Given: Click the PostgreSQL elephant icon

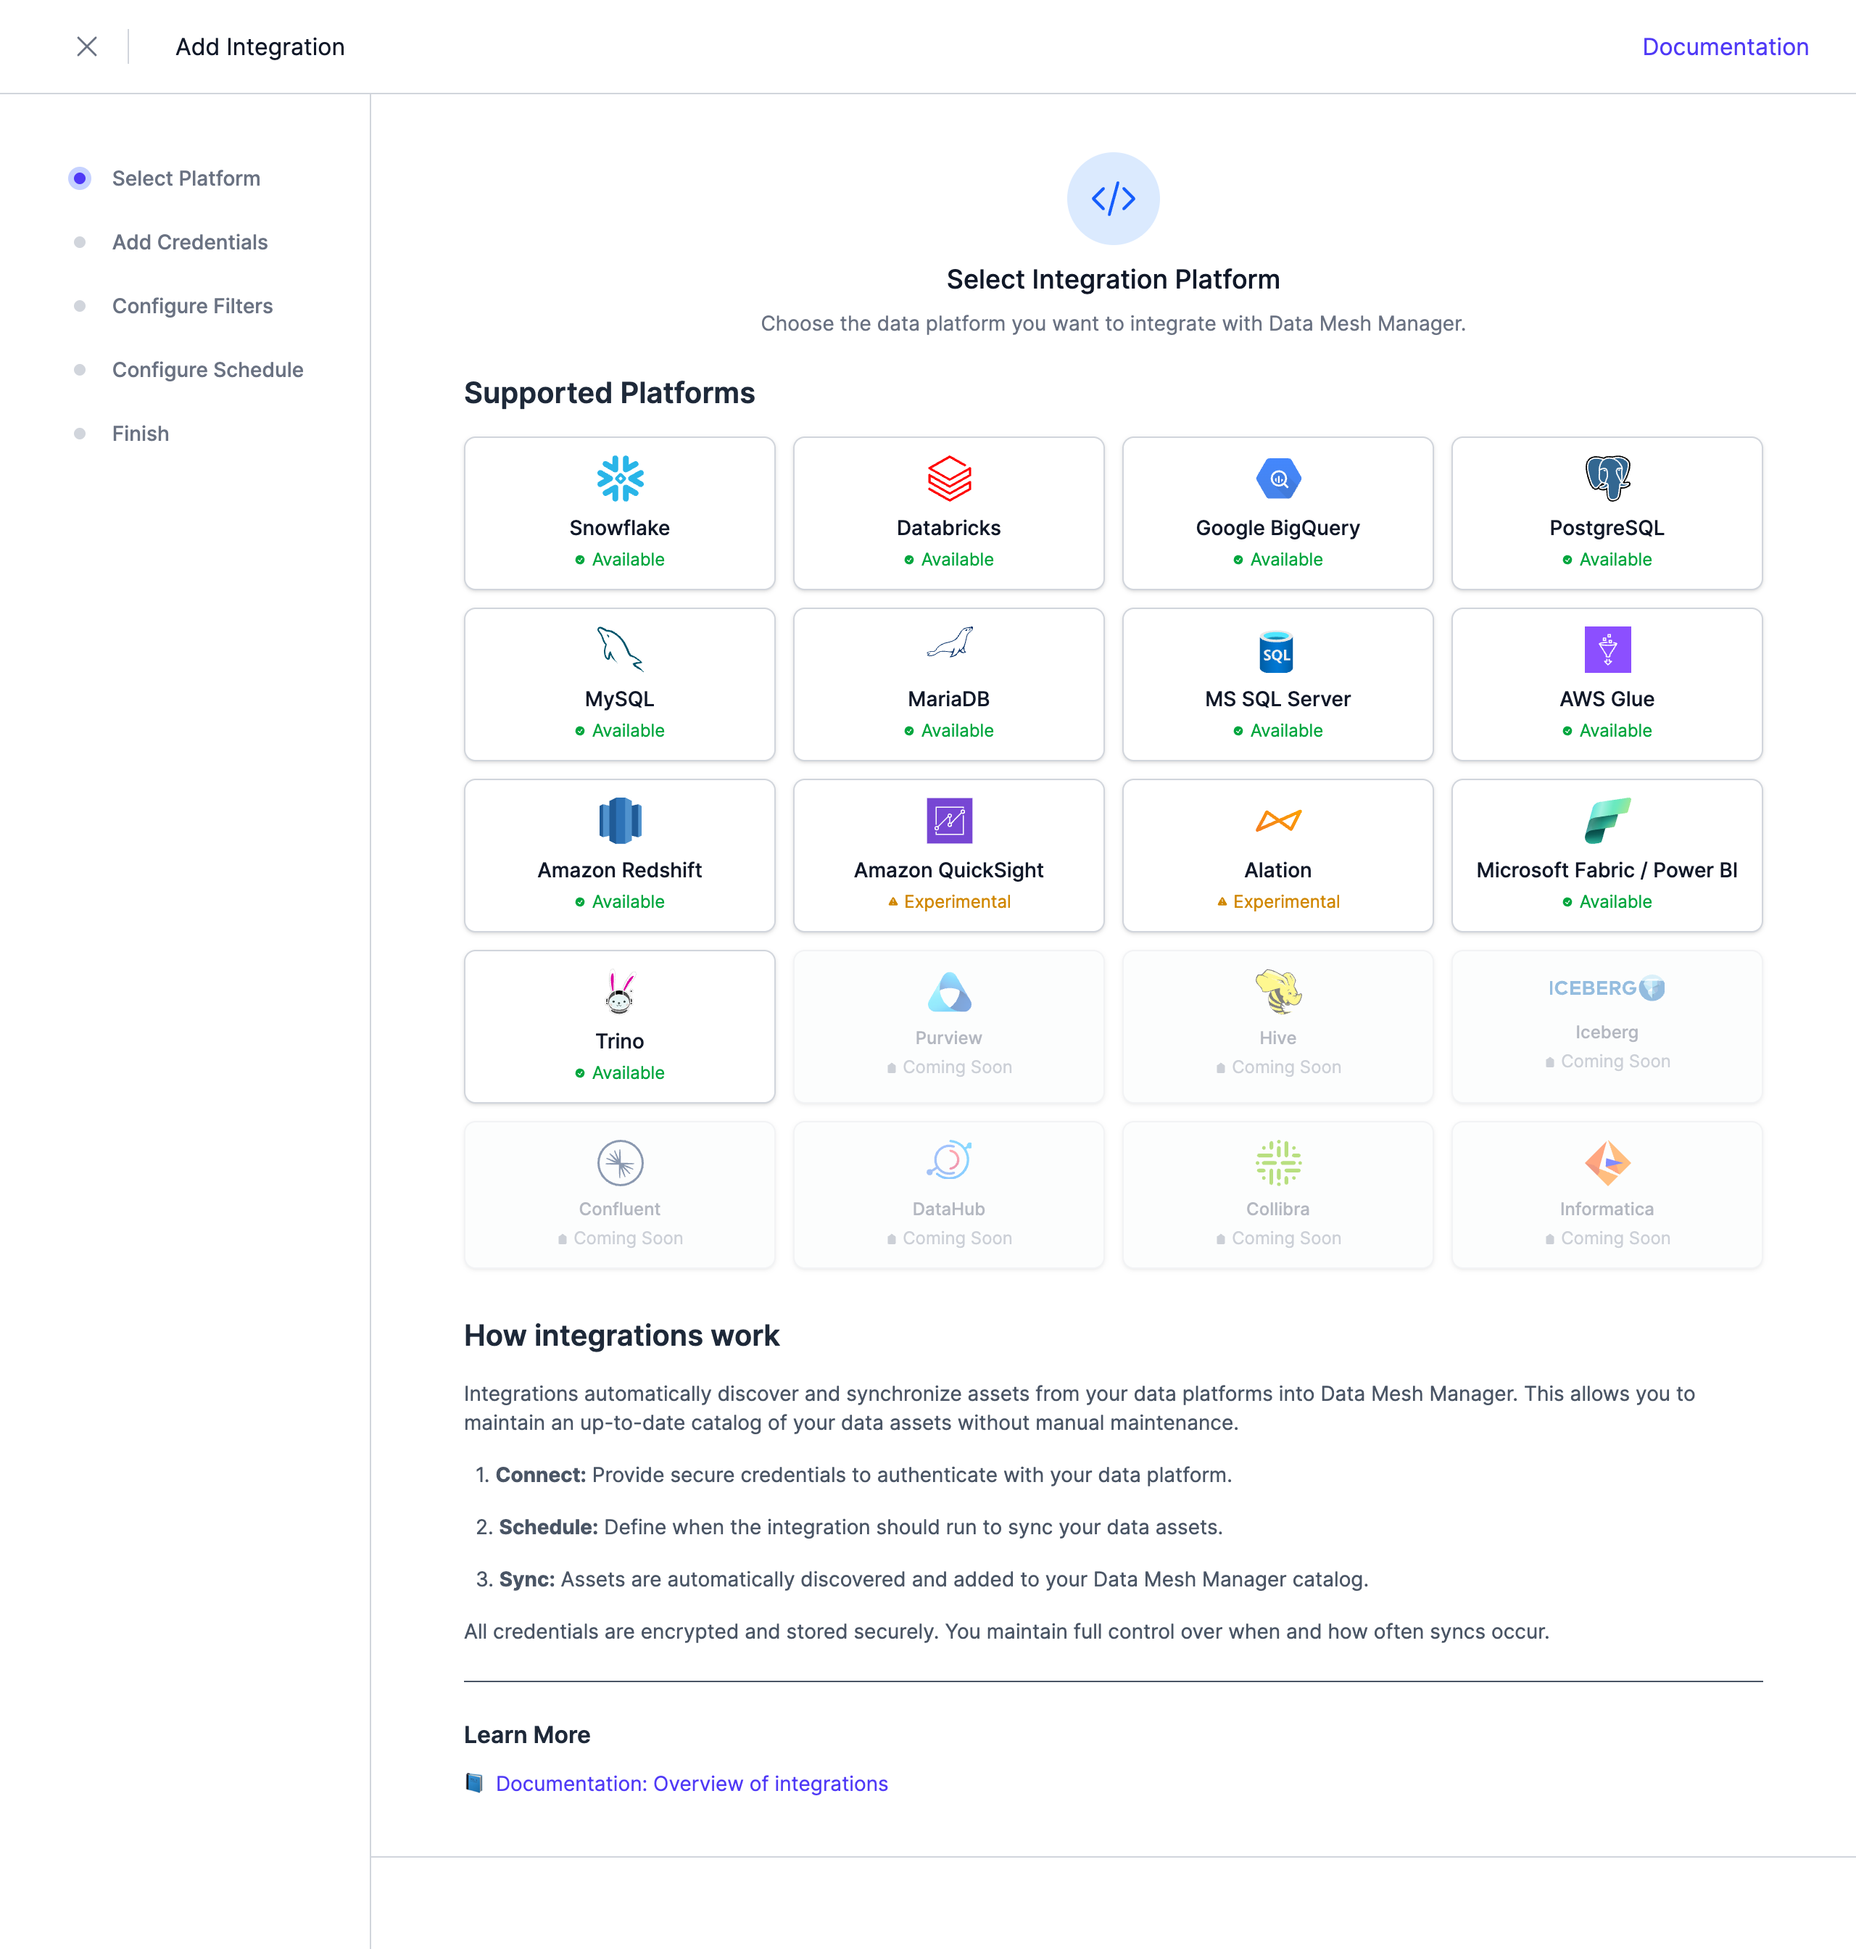Looking at the screenshot, I should [x=1607, y=479].
